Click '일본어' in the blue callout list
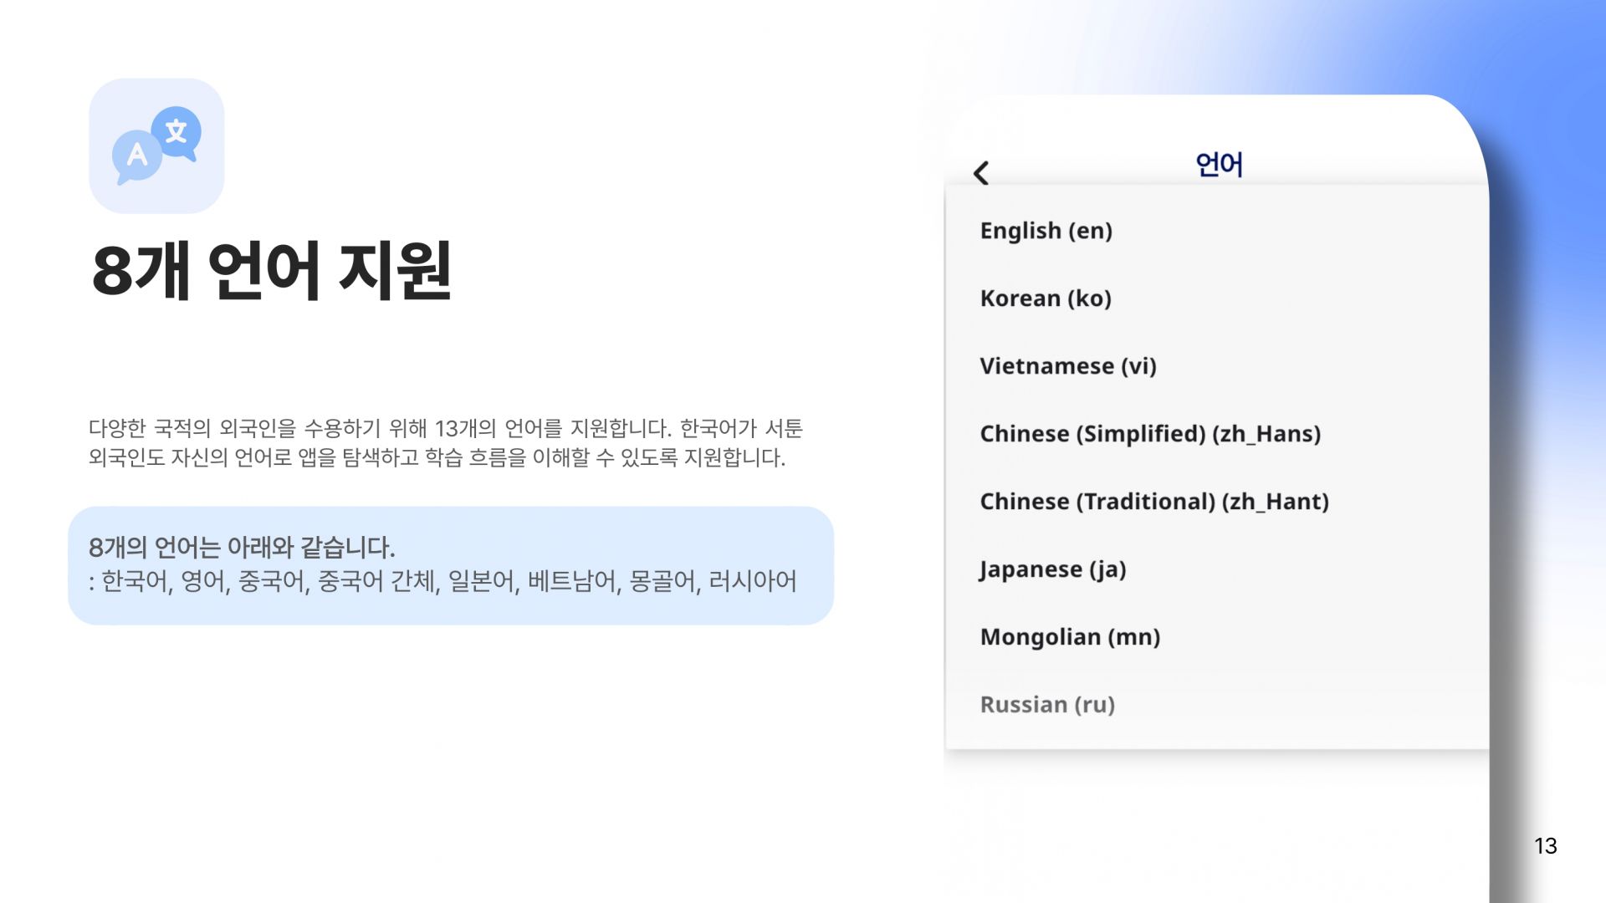Viewport: 1606px width, 903px height. pyautogui.click(x=483, y=581)
